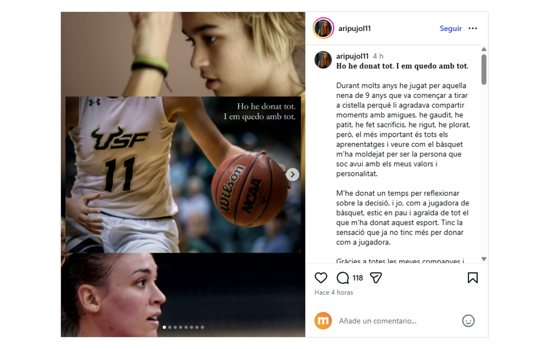Follow the account with Seguir
537x349 pixels.
pos(451,29)
